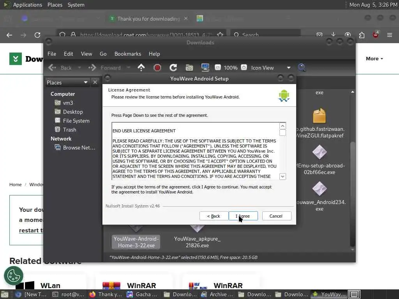Open Places sidebar selector dropdown
Screen dimensions: 399x299
(x=67, y=83)
